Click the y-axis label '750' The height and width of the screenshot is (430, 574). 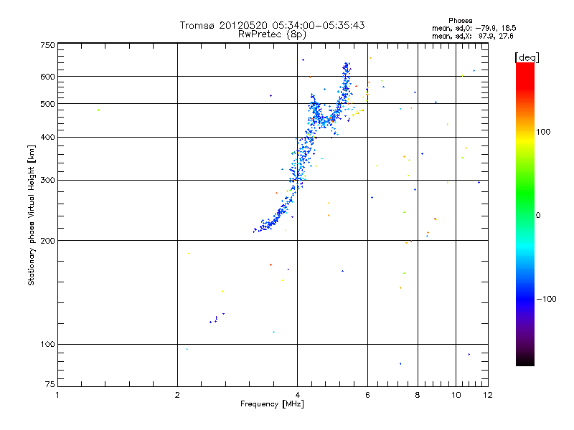coord(47,45)
